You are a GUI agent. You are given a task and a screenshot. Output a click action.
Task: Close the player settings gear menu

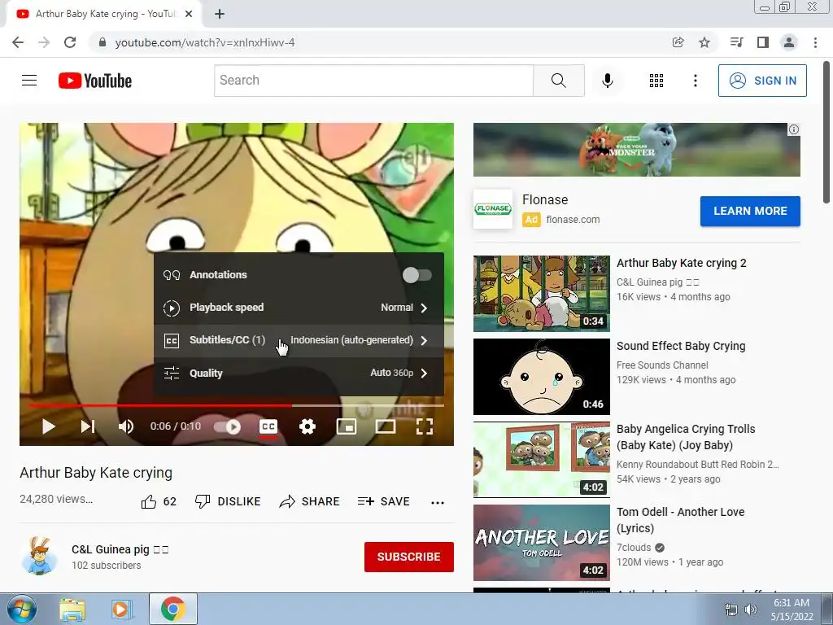tap(307, 426)
